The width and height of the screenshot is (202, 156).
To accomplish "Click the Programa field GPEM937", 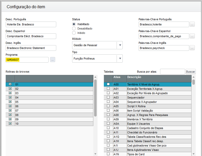I will click(27, 60).
